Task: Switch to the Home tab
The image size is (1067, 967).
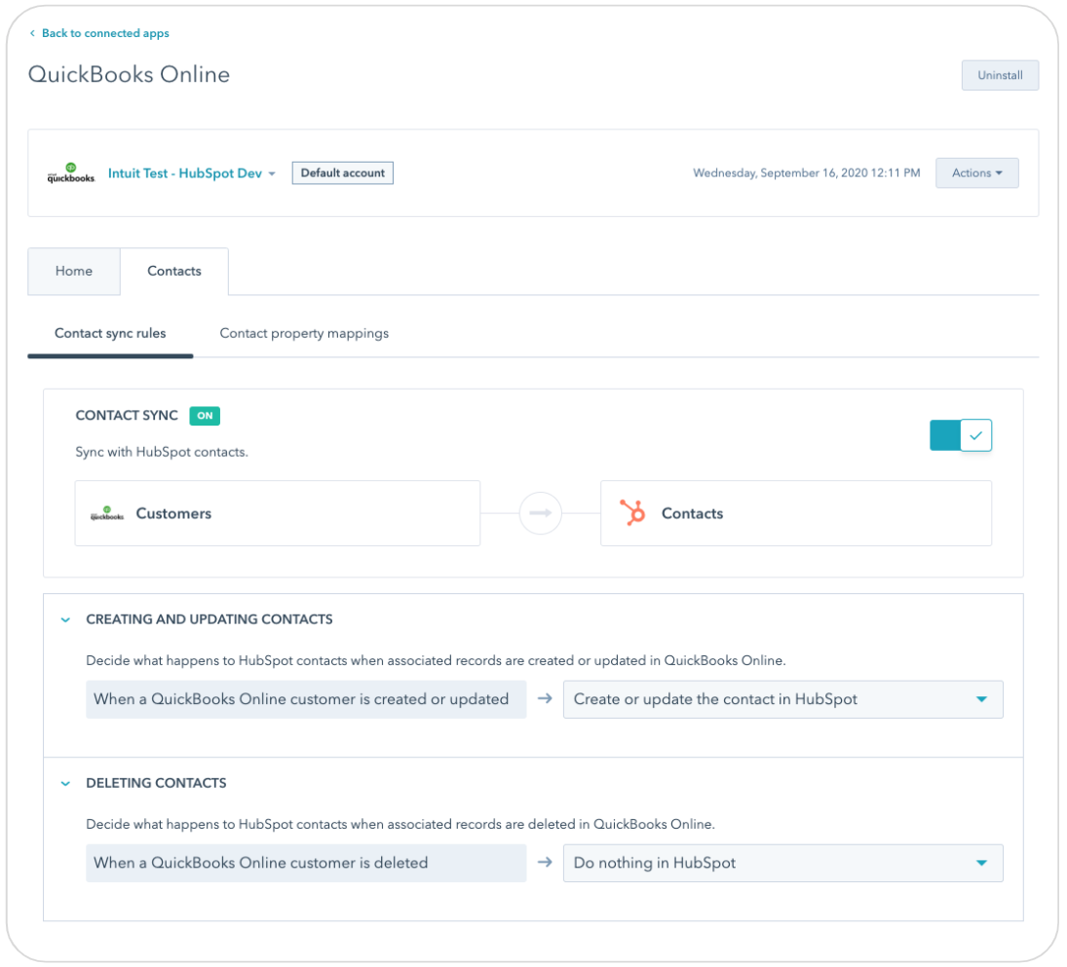Action: [74, 271]
